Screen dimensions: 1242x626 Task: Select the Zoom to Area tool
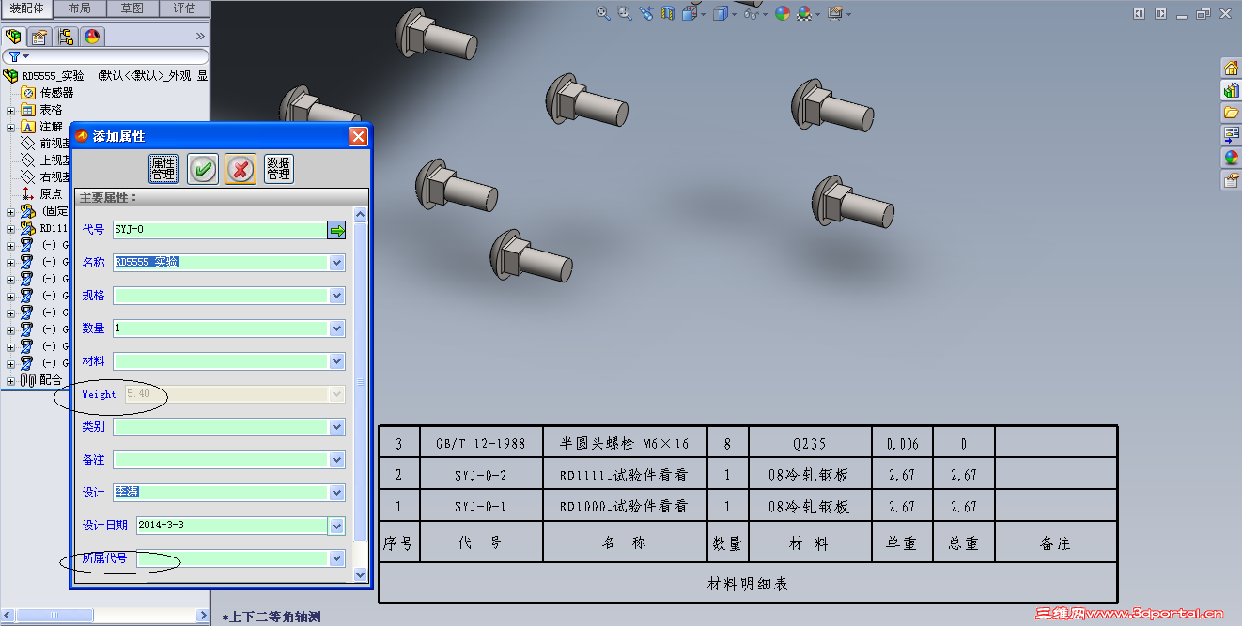coord(625,13)
